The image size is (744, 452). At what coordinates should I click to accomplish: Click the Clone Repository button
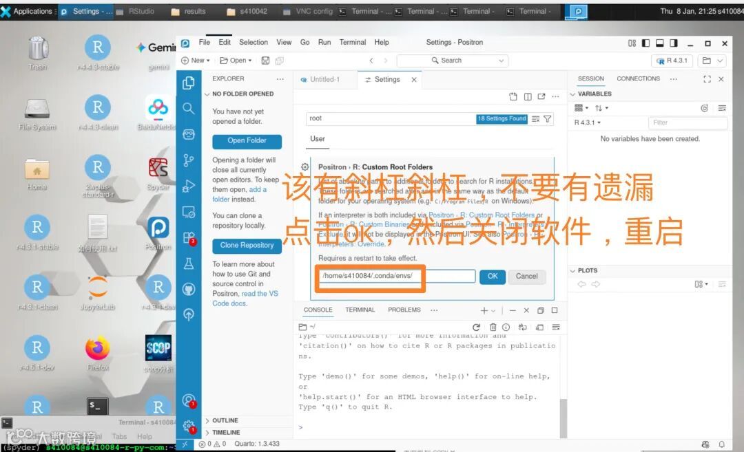point(247,246)
